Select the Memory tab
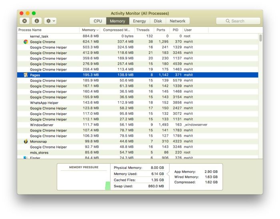The width and height of the screenshot is (280, 219). coord(118,21)
